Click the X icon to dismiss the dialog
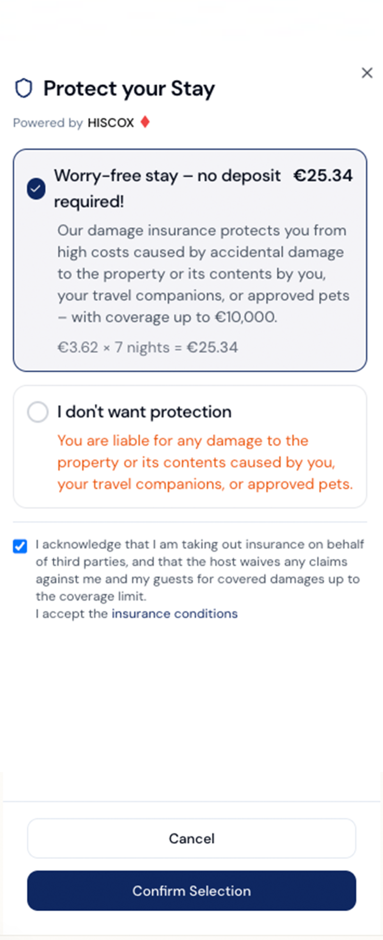383x940 pixels. (x=367, y=72)
